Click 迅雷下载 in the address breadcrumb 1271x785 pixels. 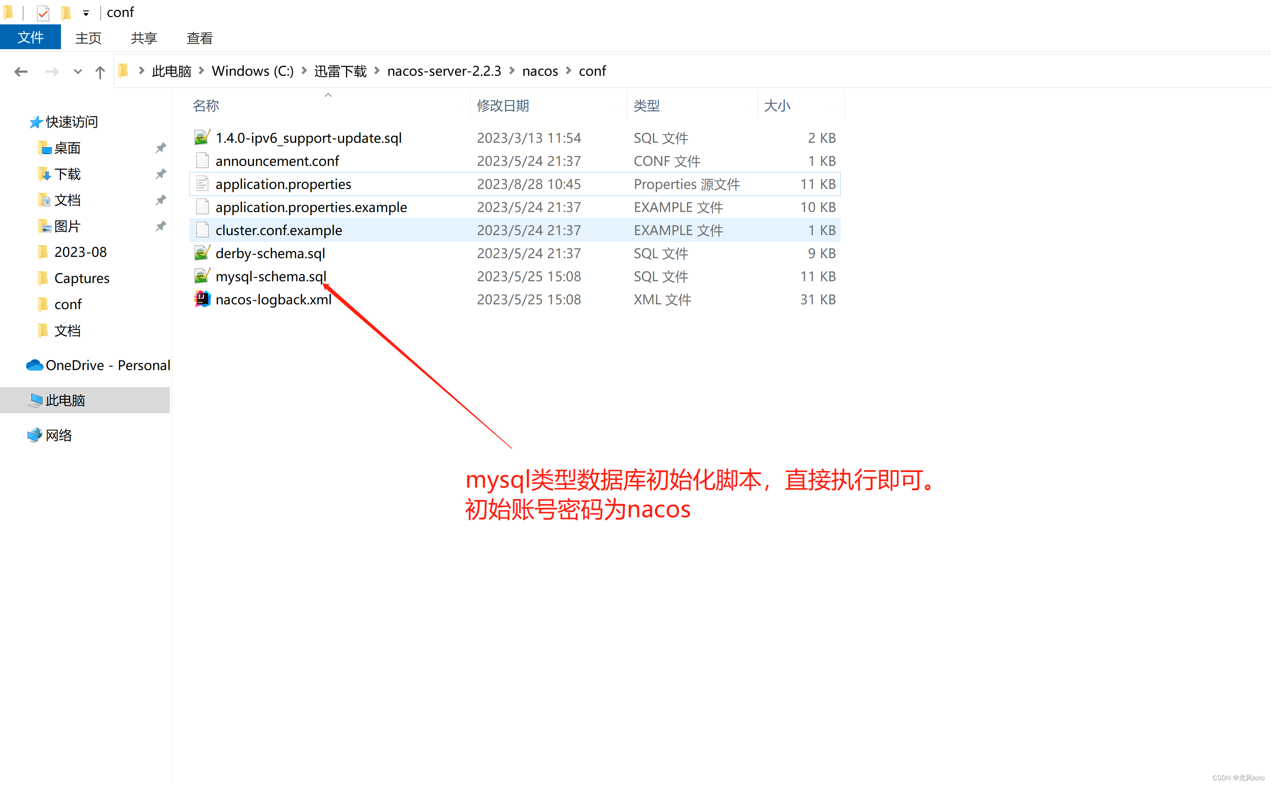[340, 71]
